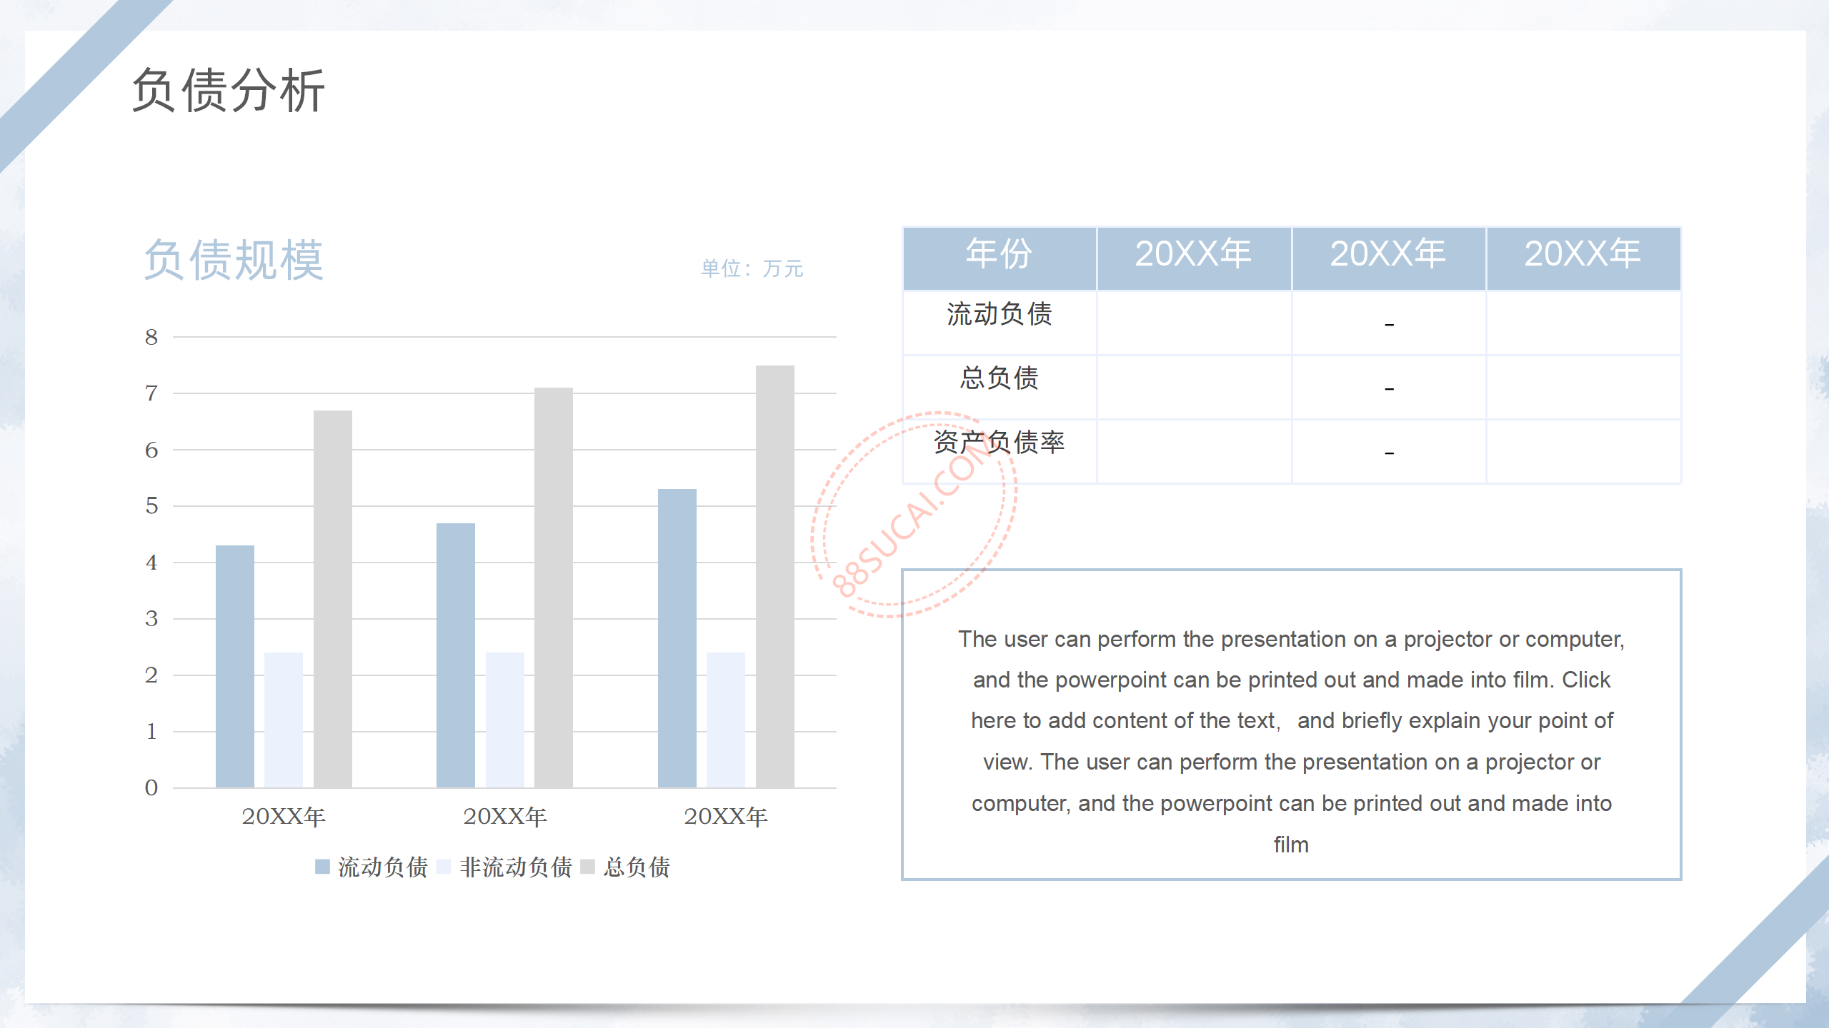The width and height of the screenshot is (1829, 1028).
Task: Select the middle group's pale 非流动负债 bar
Action: [x=505, y=720]
